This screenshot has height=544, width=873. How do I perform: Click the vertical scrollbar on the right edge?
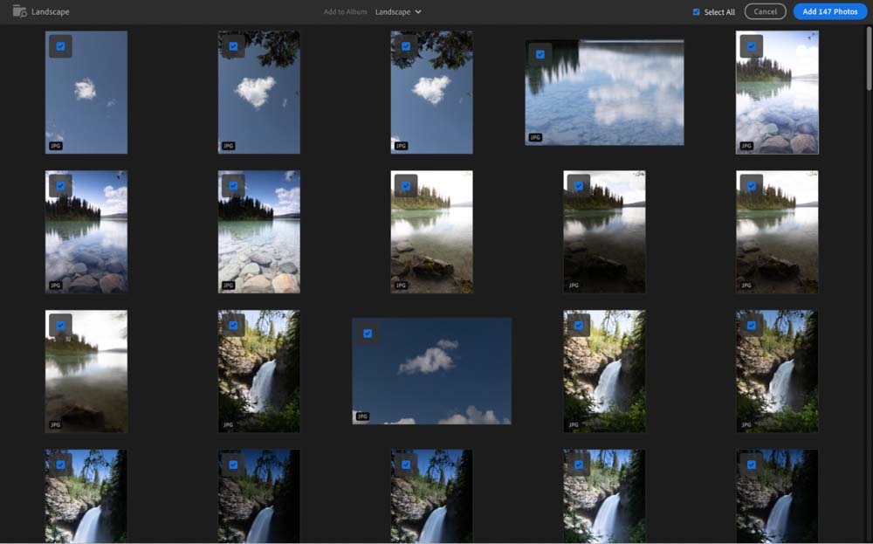[870, 58]
